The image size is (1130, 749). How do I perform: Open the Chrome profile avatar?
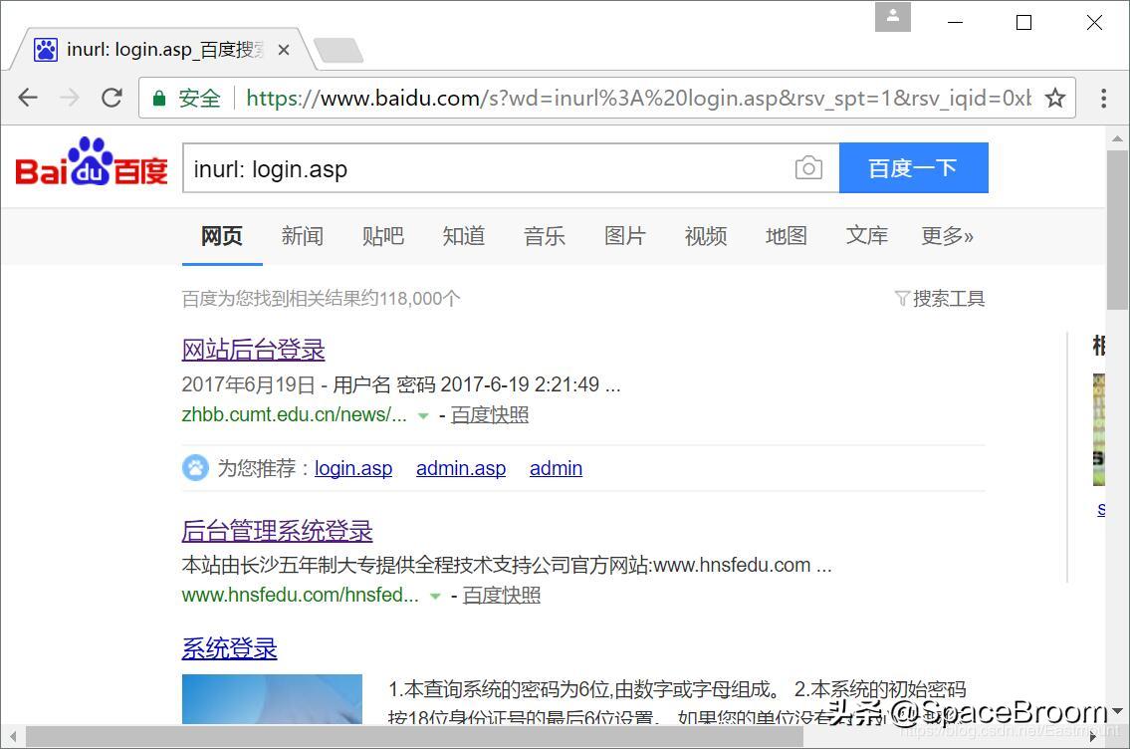pos(892,16)
